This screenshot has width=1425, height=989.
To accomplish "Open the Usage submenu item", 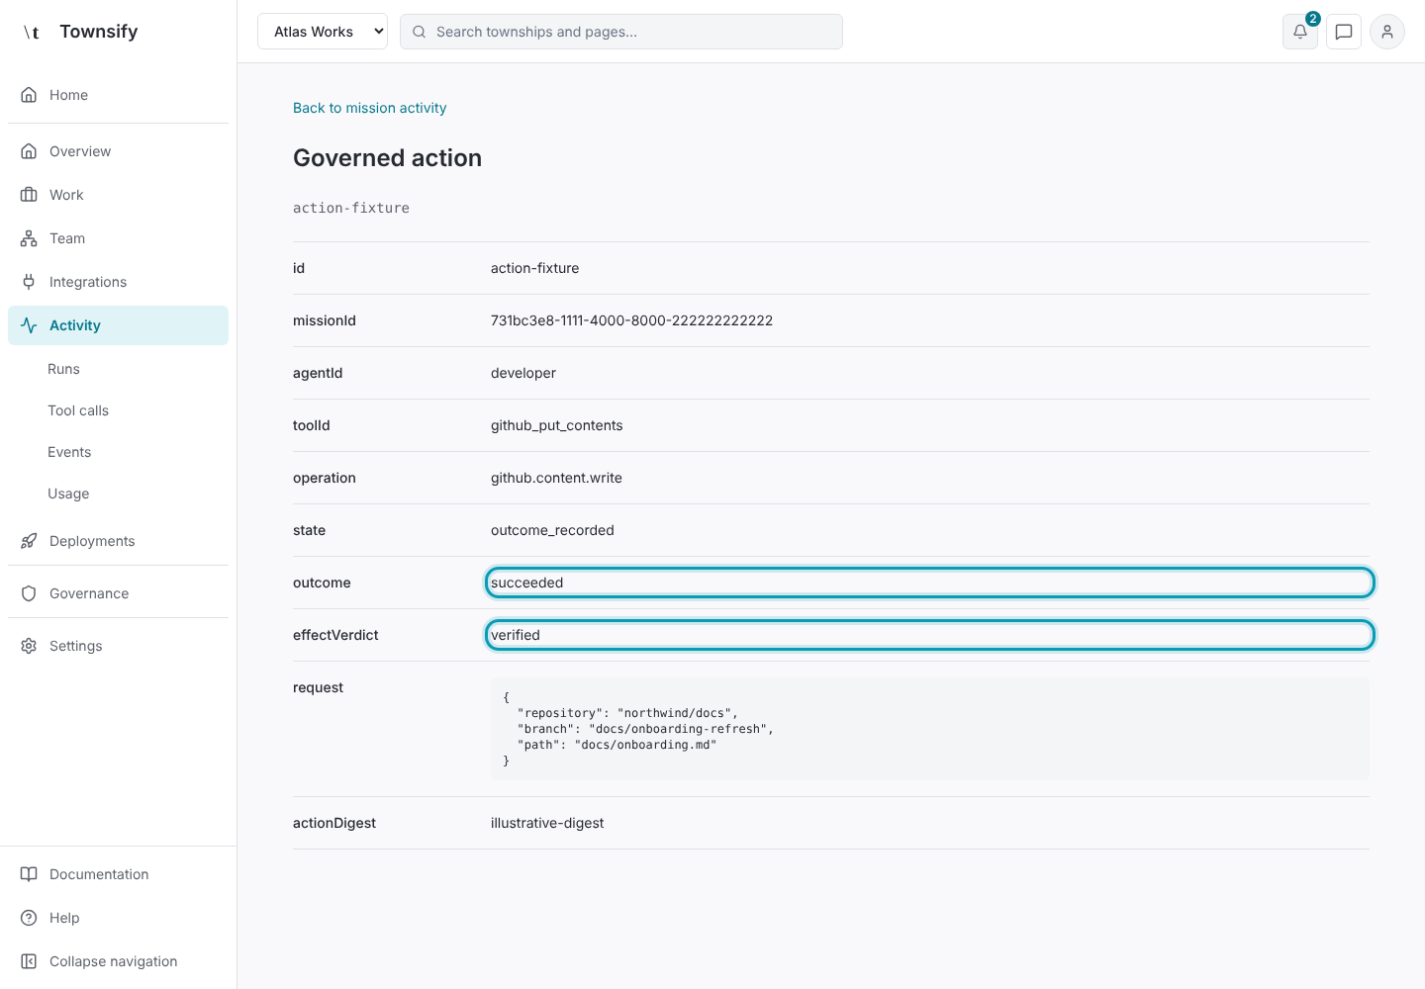I will point(68,494).
